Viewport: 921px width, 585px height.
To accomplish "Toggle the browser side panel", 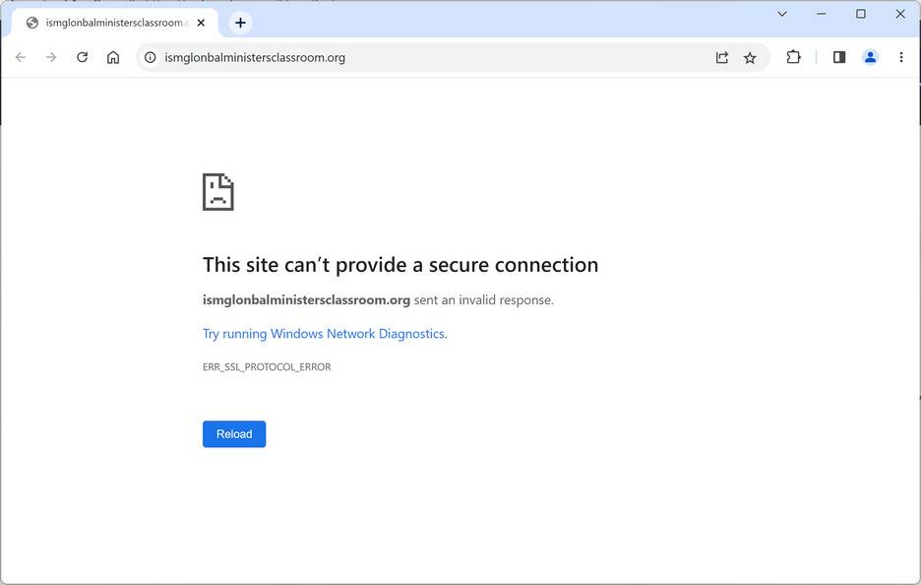I will [839, 57].
